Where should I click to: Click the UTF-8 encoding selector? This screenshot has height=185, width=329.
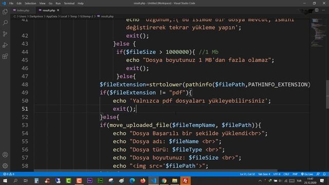pyautogui.click(x=277, y=174)
